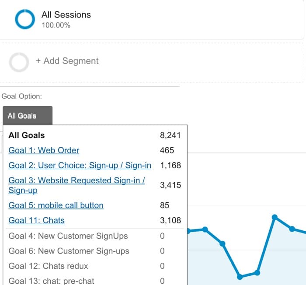Click the All Goals total value 8,241
Viewport: 306px width, 285px height.
click(x=170, y=136)
